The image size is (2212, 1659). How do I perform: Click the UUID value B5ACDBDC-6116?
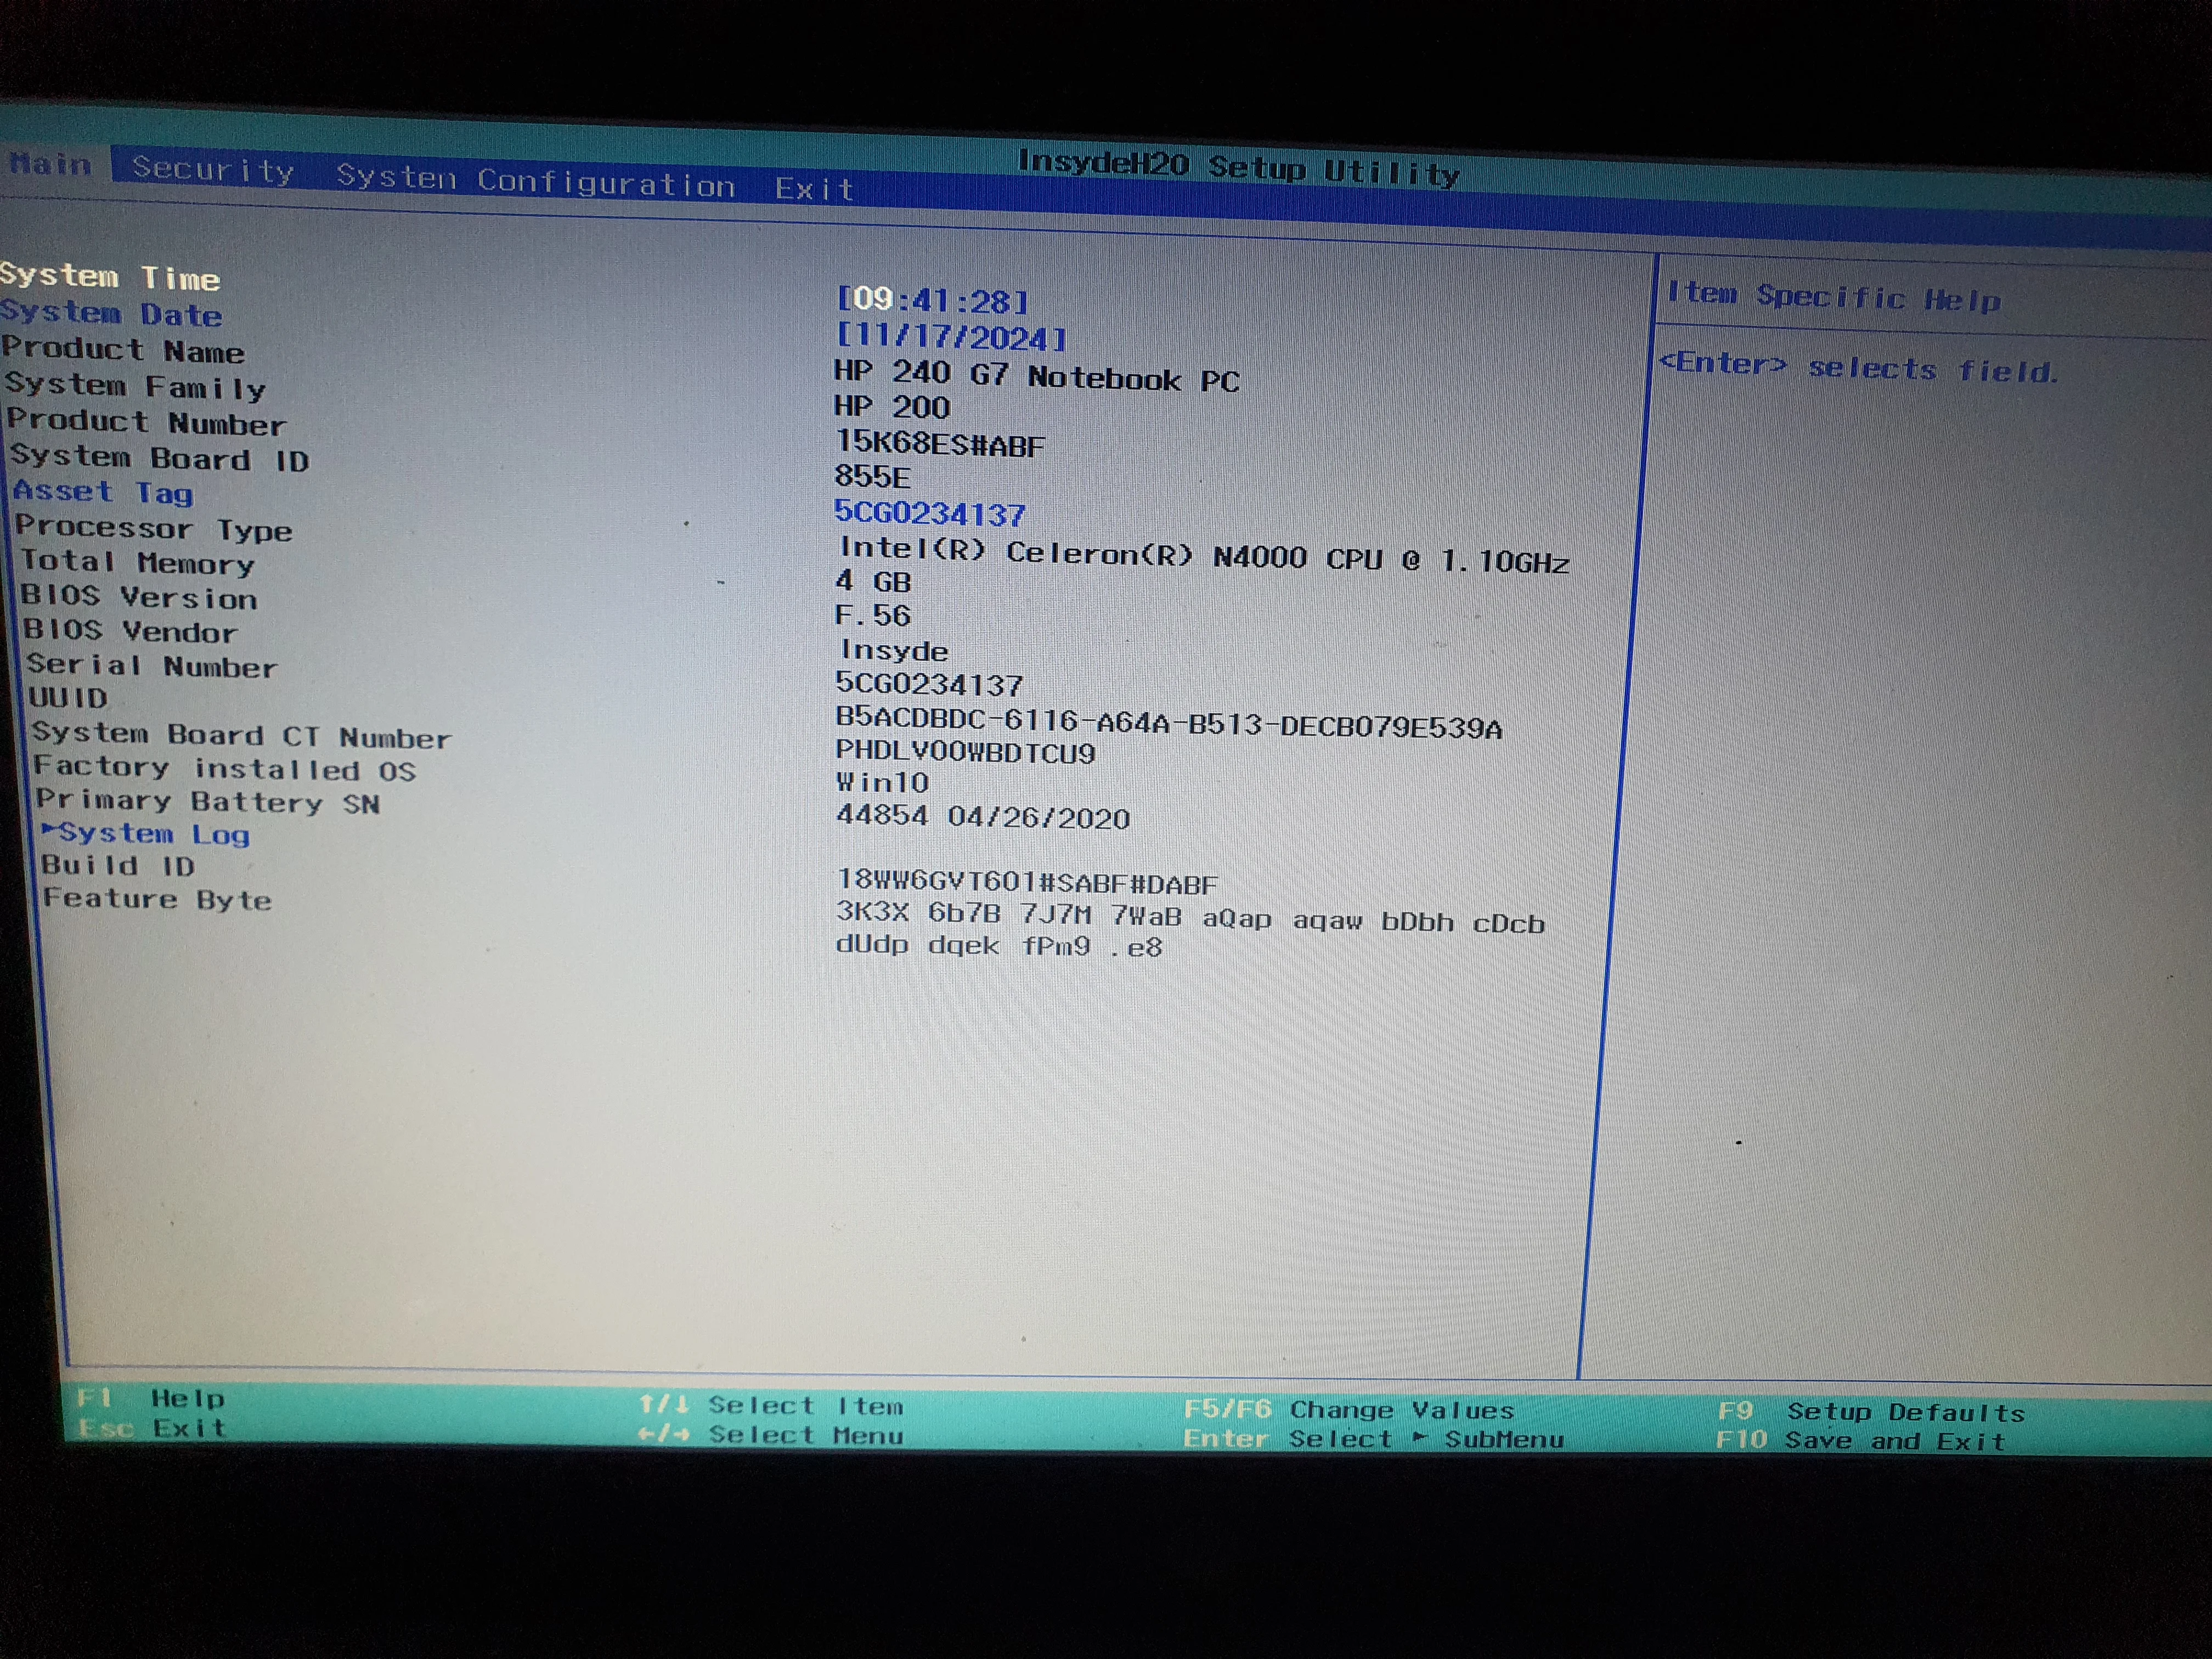coord(1169,723)
